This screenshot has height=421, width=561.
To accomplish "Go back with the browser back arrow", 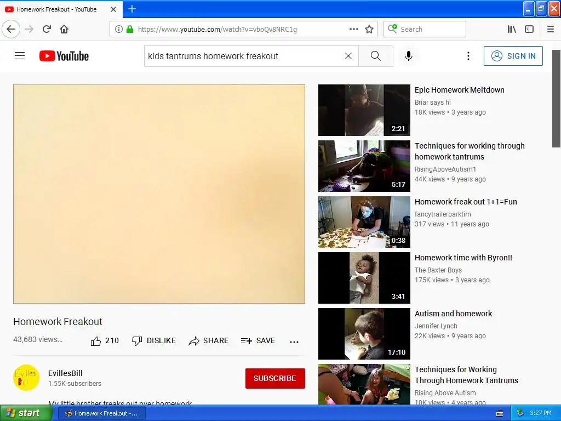I will pyautogui.click(x=11, y=29).
